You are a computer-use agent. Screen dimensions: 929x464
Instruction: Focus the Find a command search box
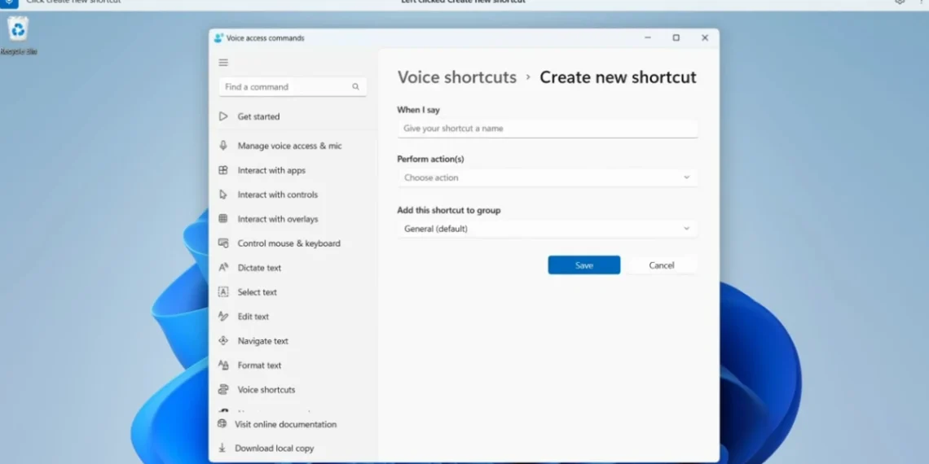point(293,86)
